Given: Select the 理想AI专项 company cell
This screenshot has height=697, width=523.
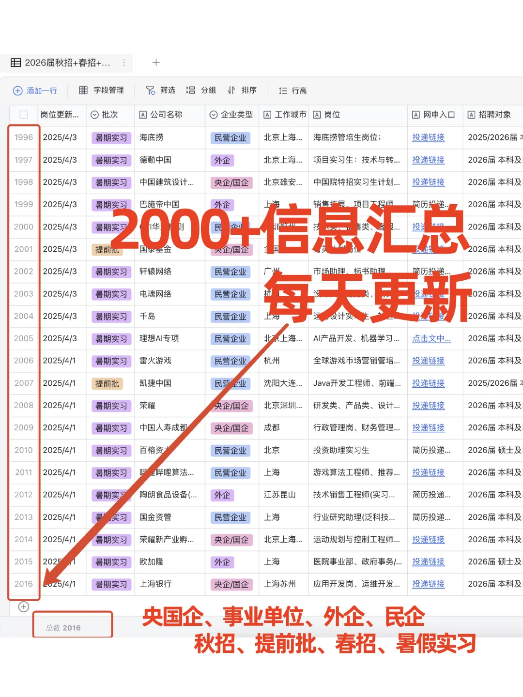Looking at the screenshot, I should pyautogui.click(x=169, y=338).
